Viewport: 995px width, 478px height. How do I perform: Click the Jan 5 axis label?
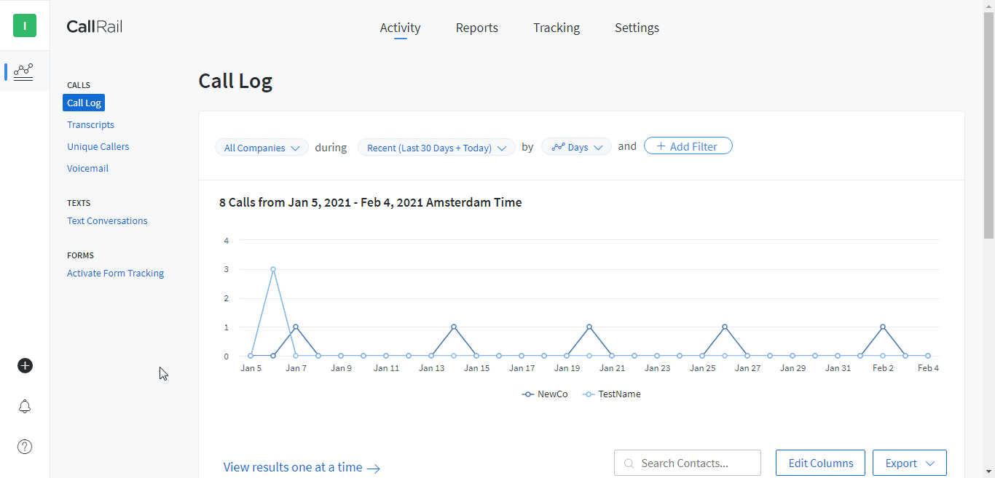[251, 368]
